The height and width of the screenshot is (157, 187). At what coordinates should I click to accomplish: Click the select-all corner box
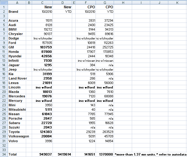click(x=4, y=3)
